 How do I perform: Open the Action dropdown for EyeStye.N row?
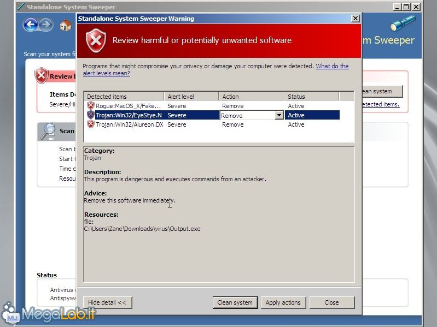279,115
